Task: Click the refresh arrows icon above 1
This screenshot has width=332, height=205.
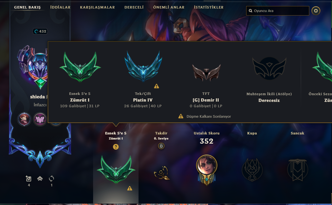Action: click(x=51, y=179)
